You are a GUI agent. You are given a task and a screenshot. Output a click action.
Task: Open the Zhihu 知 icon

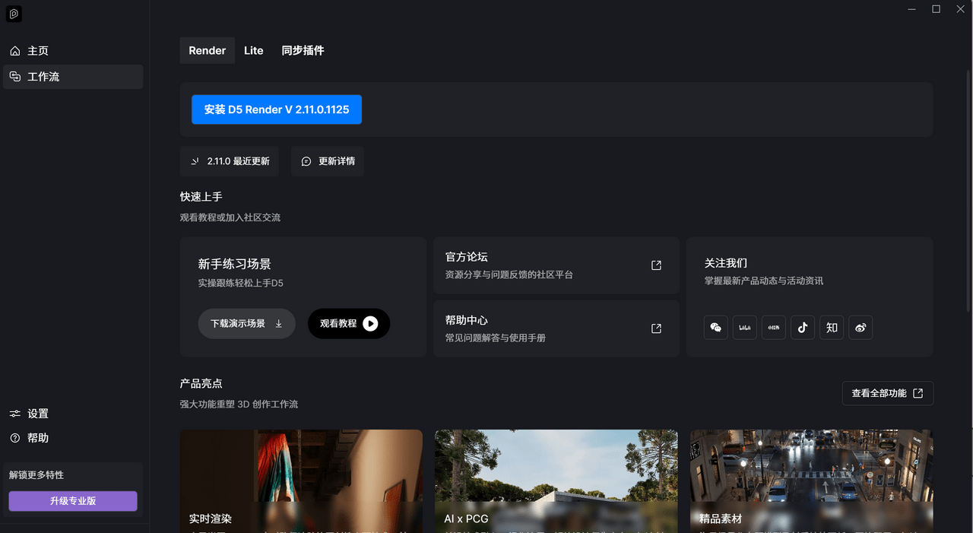(832, 328)
